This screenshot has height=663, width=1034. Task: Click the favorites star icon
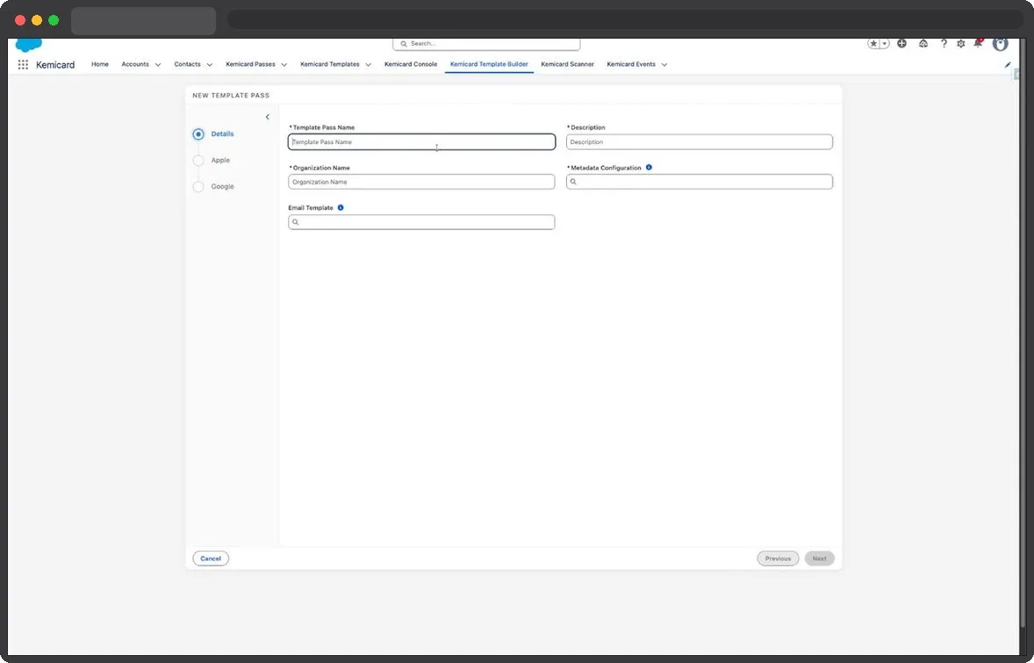pos(873,44)
